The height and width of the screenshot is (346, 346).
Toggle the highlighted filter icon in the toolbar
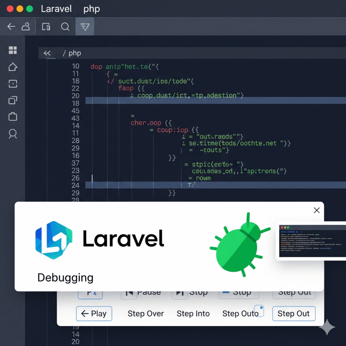85,26
